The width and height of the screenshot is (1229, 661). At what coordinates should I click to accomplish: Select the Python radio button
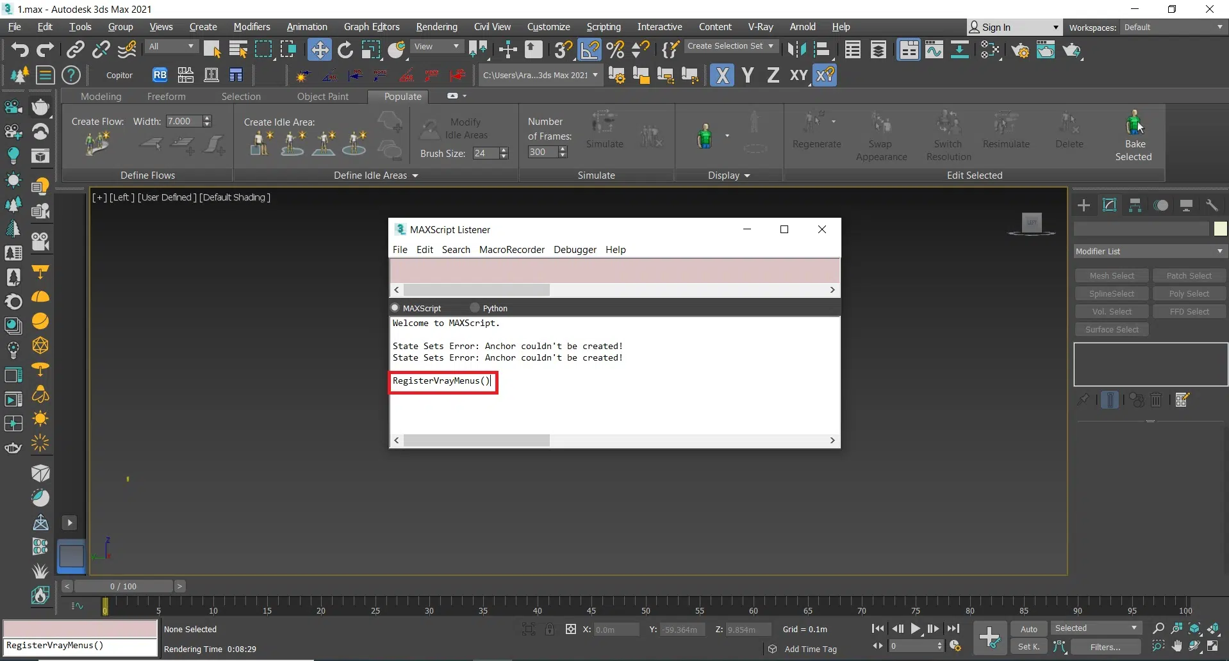point(475,308)
